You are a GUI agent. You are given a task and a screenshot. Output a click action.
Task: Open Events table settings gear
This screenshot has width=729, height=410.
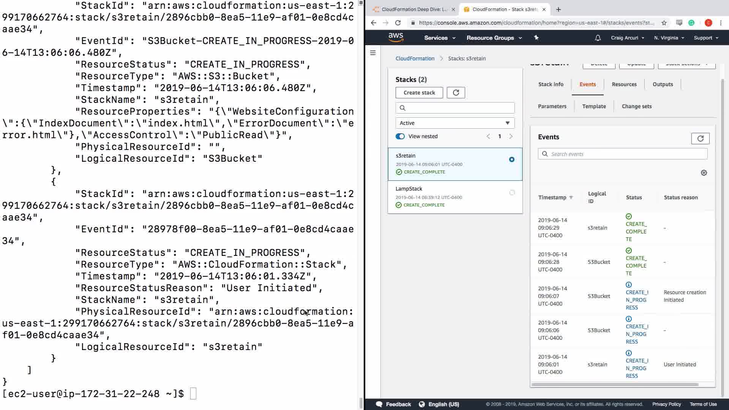[704, 173]
